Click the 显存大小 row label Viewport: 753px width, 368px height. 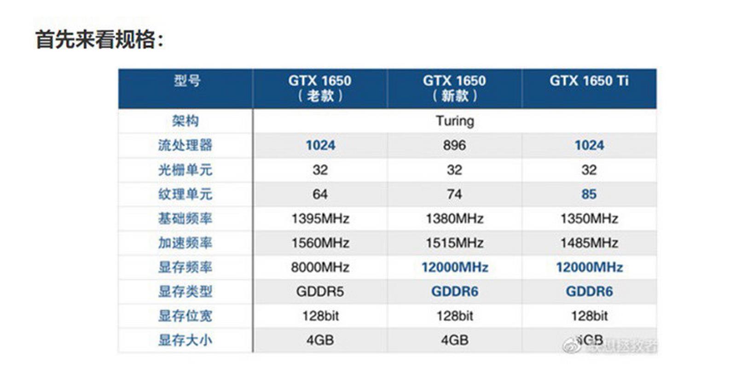[x=185, y=340]
